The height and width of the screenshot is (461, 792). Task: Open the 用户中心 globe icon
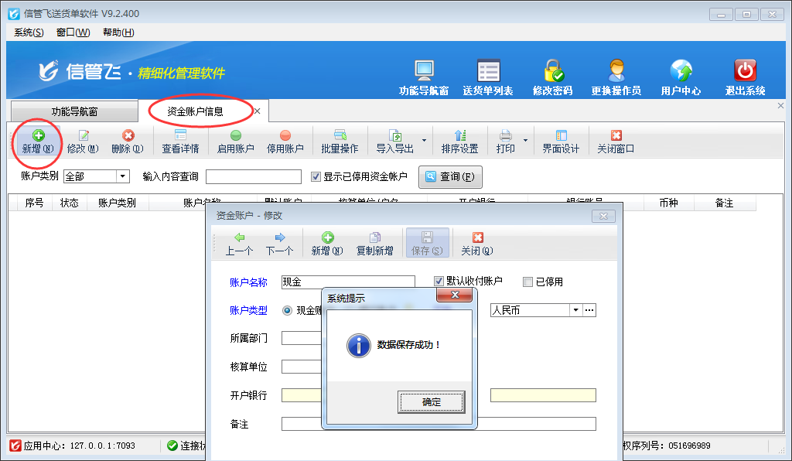[x=681, y=72]
